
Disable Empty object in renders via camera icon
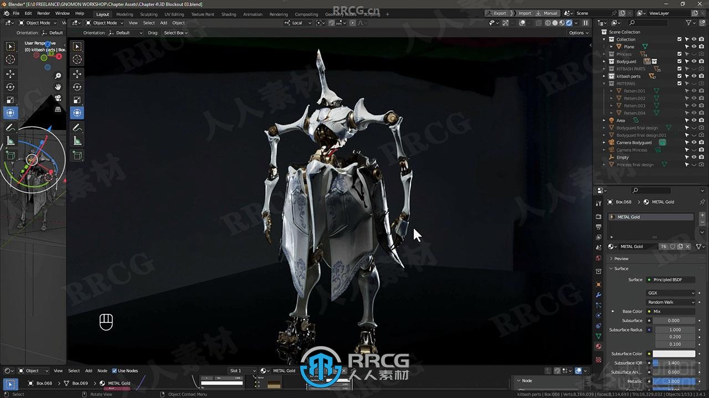tap(702, 157)
